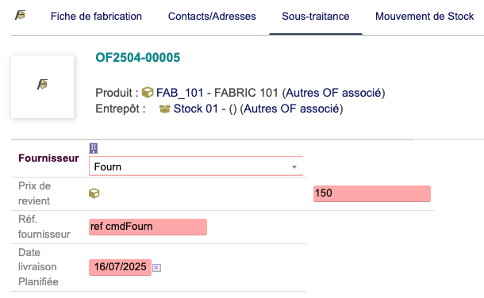The image size is (484, 298).
Task: Click Autres OF associé link for warehouse
Action: click(291, 109)
